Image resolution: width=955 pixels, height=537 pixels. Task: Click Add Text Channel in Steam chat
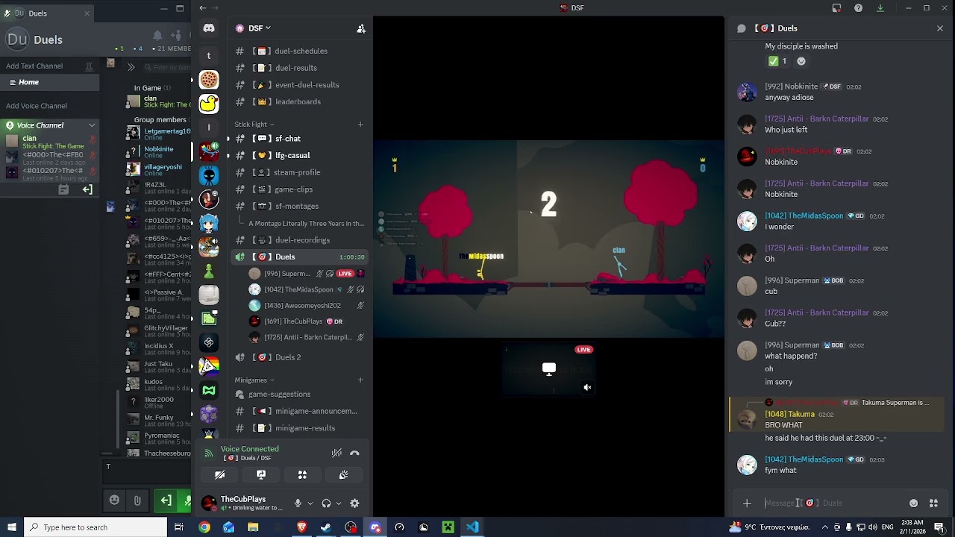34,66
